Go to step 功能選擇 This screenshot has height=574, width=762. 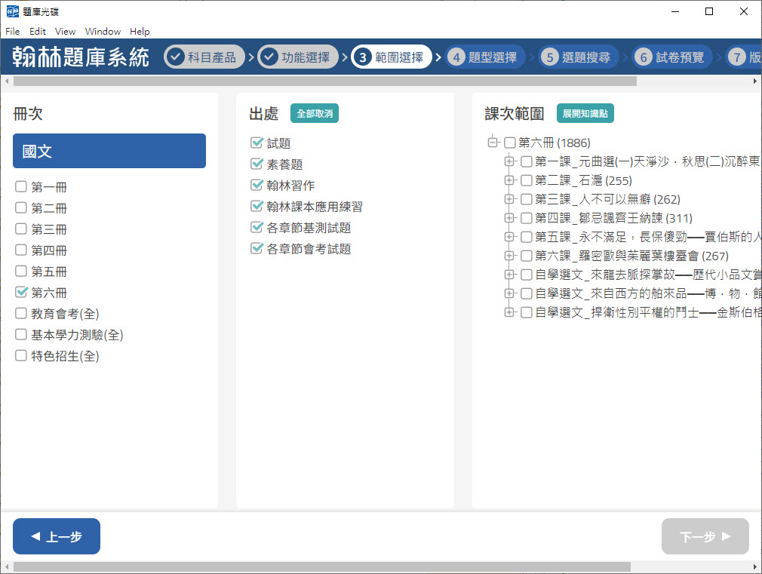pos(298,57)
